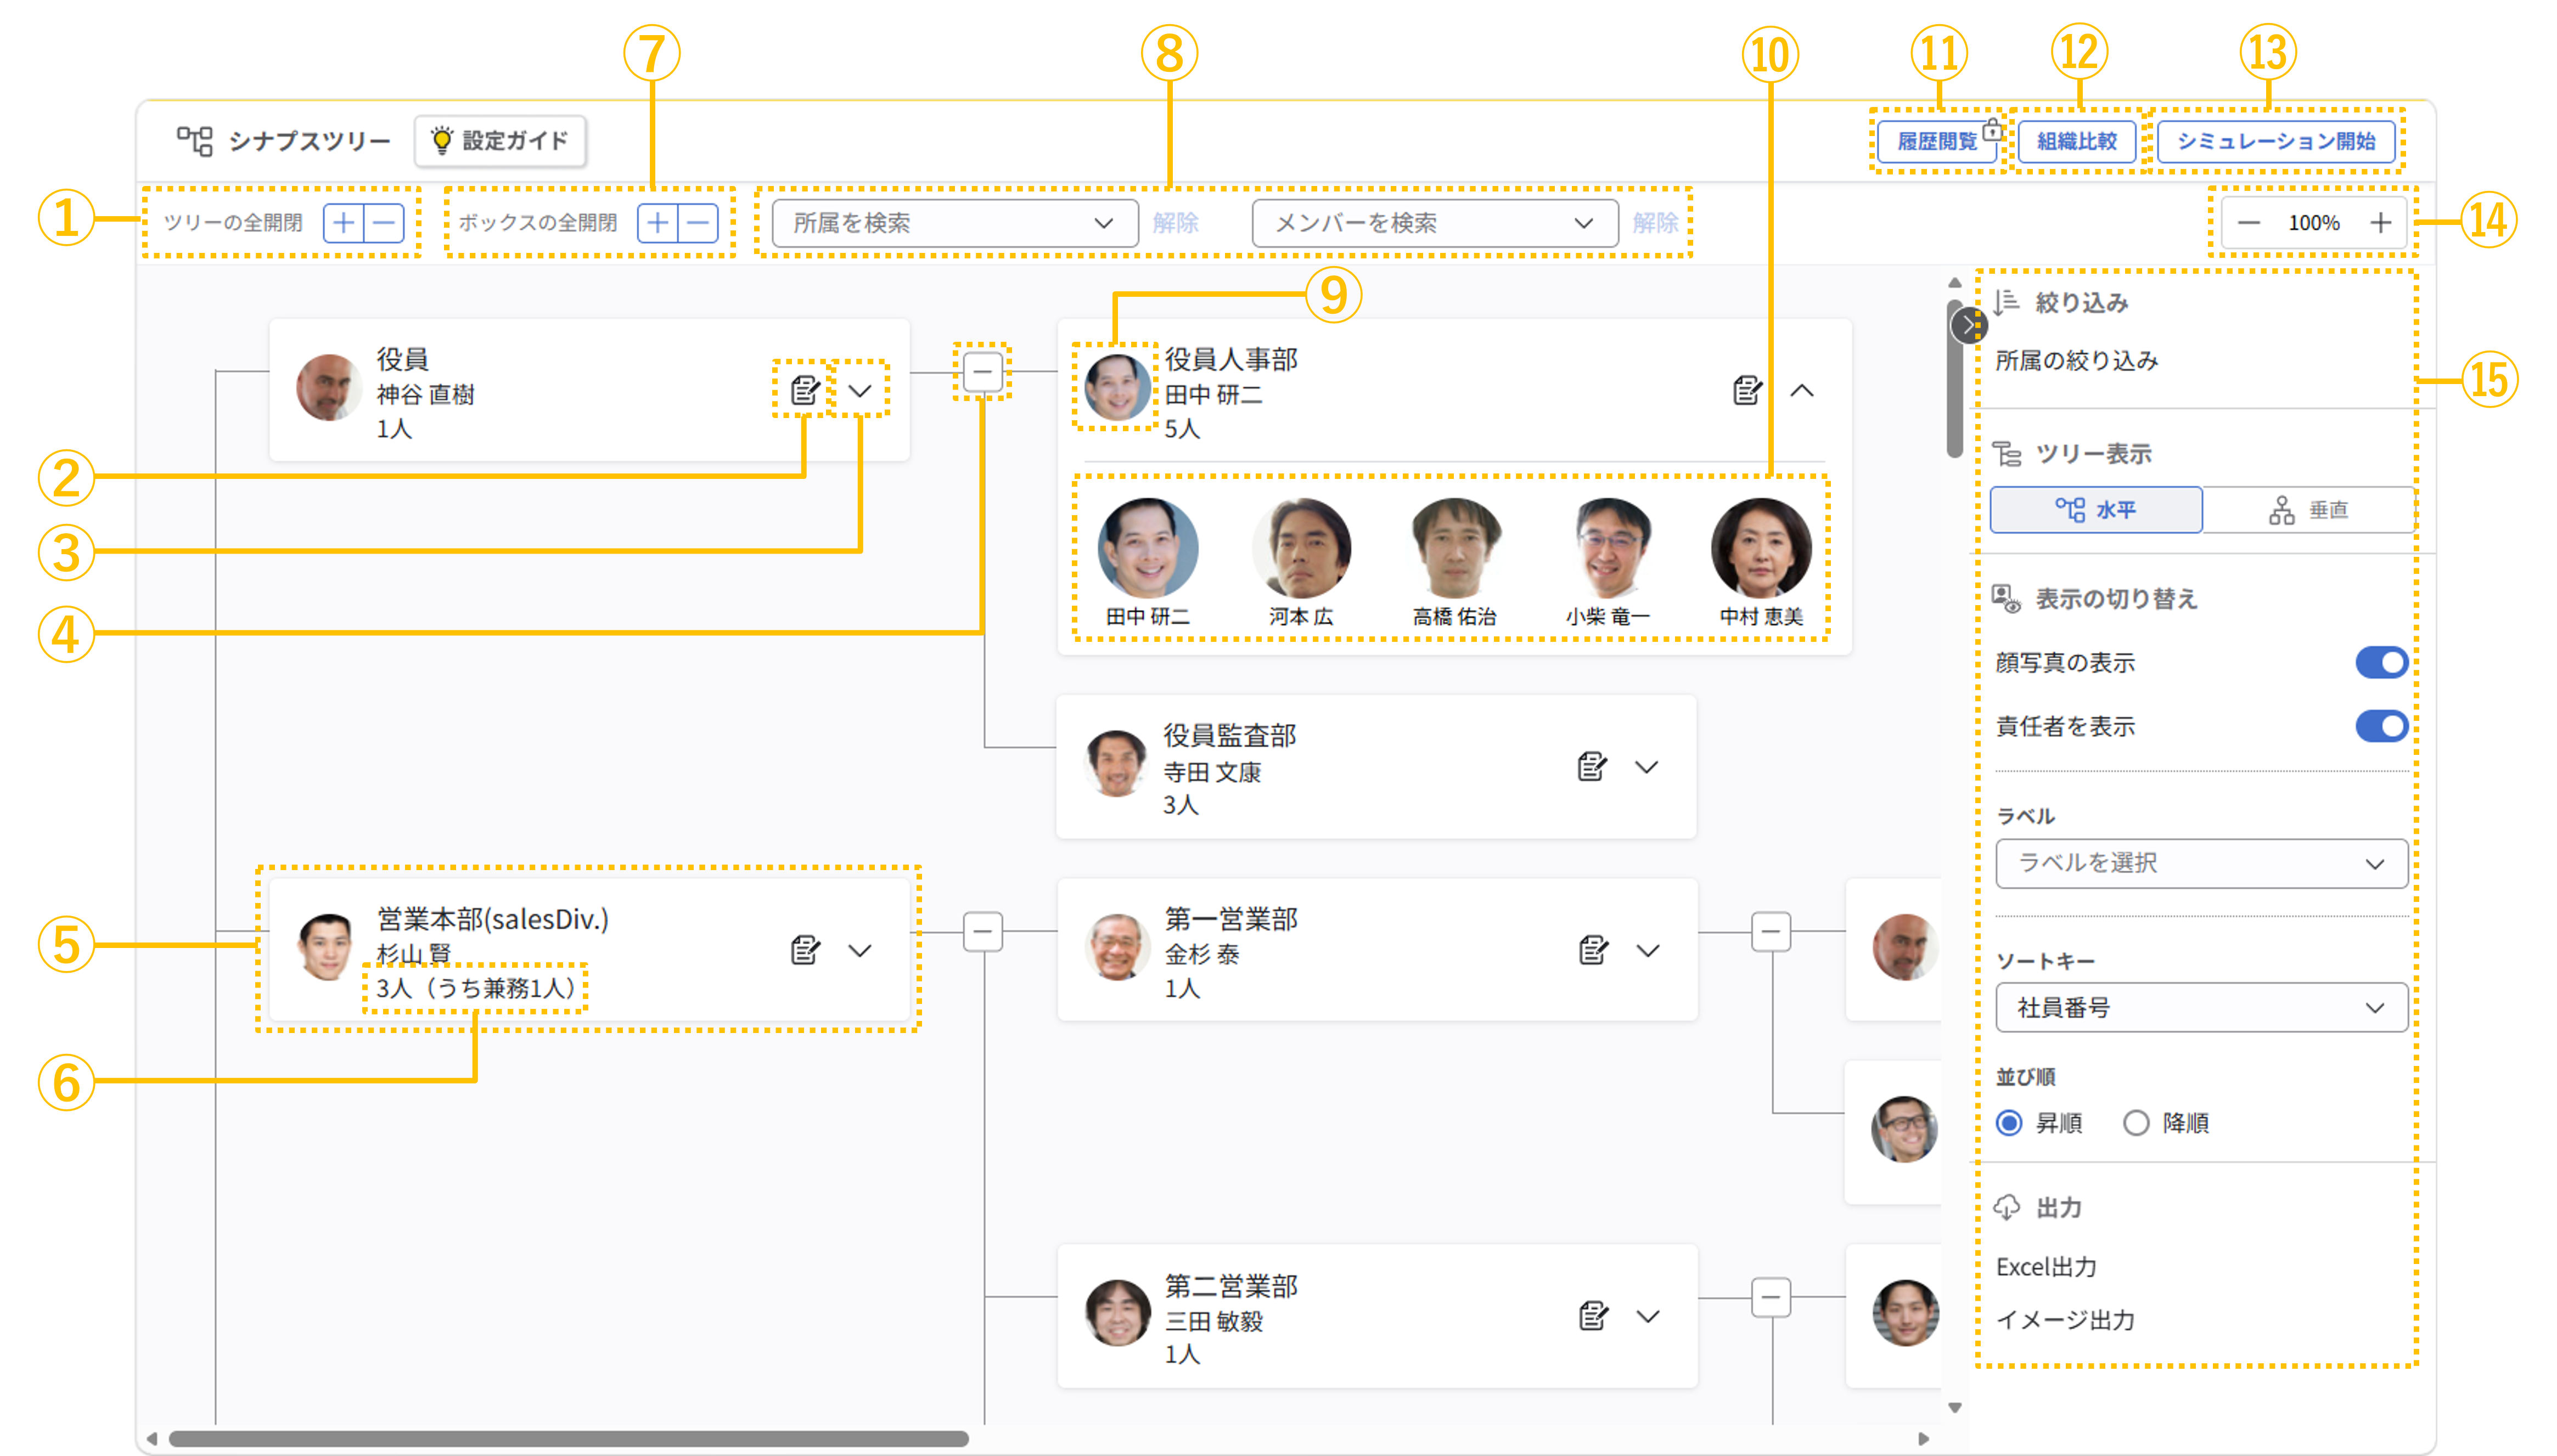Toggle 顔写真の表示 switch
This screenshot has height=1456, width=2557.
click(x=2381, y=662)
